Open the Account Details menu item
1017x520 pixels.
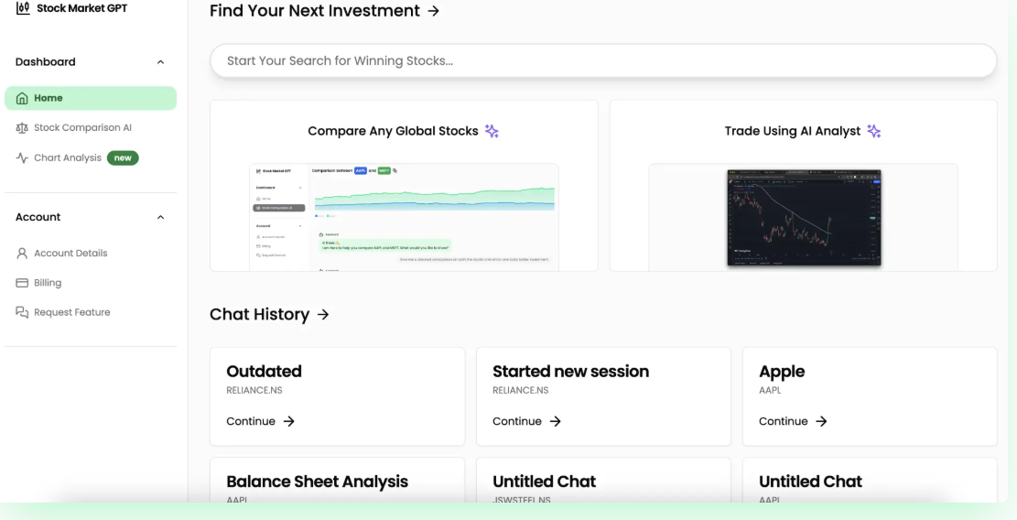click(x=70, y=254)
